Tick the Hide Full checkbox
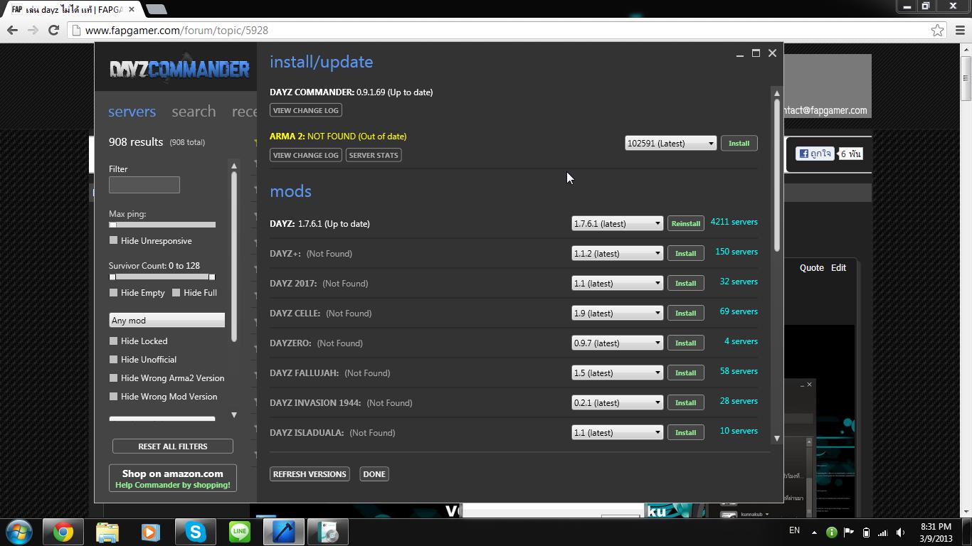Screen dimensions: 972x546 click(176, 292)
